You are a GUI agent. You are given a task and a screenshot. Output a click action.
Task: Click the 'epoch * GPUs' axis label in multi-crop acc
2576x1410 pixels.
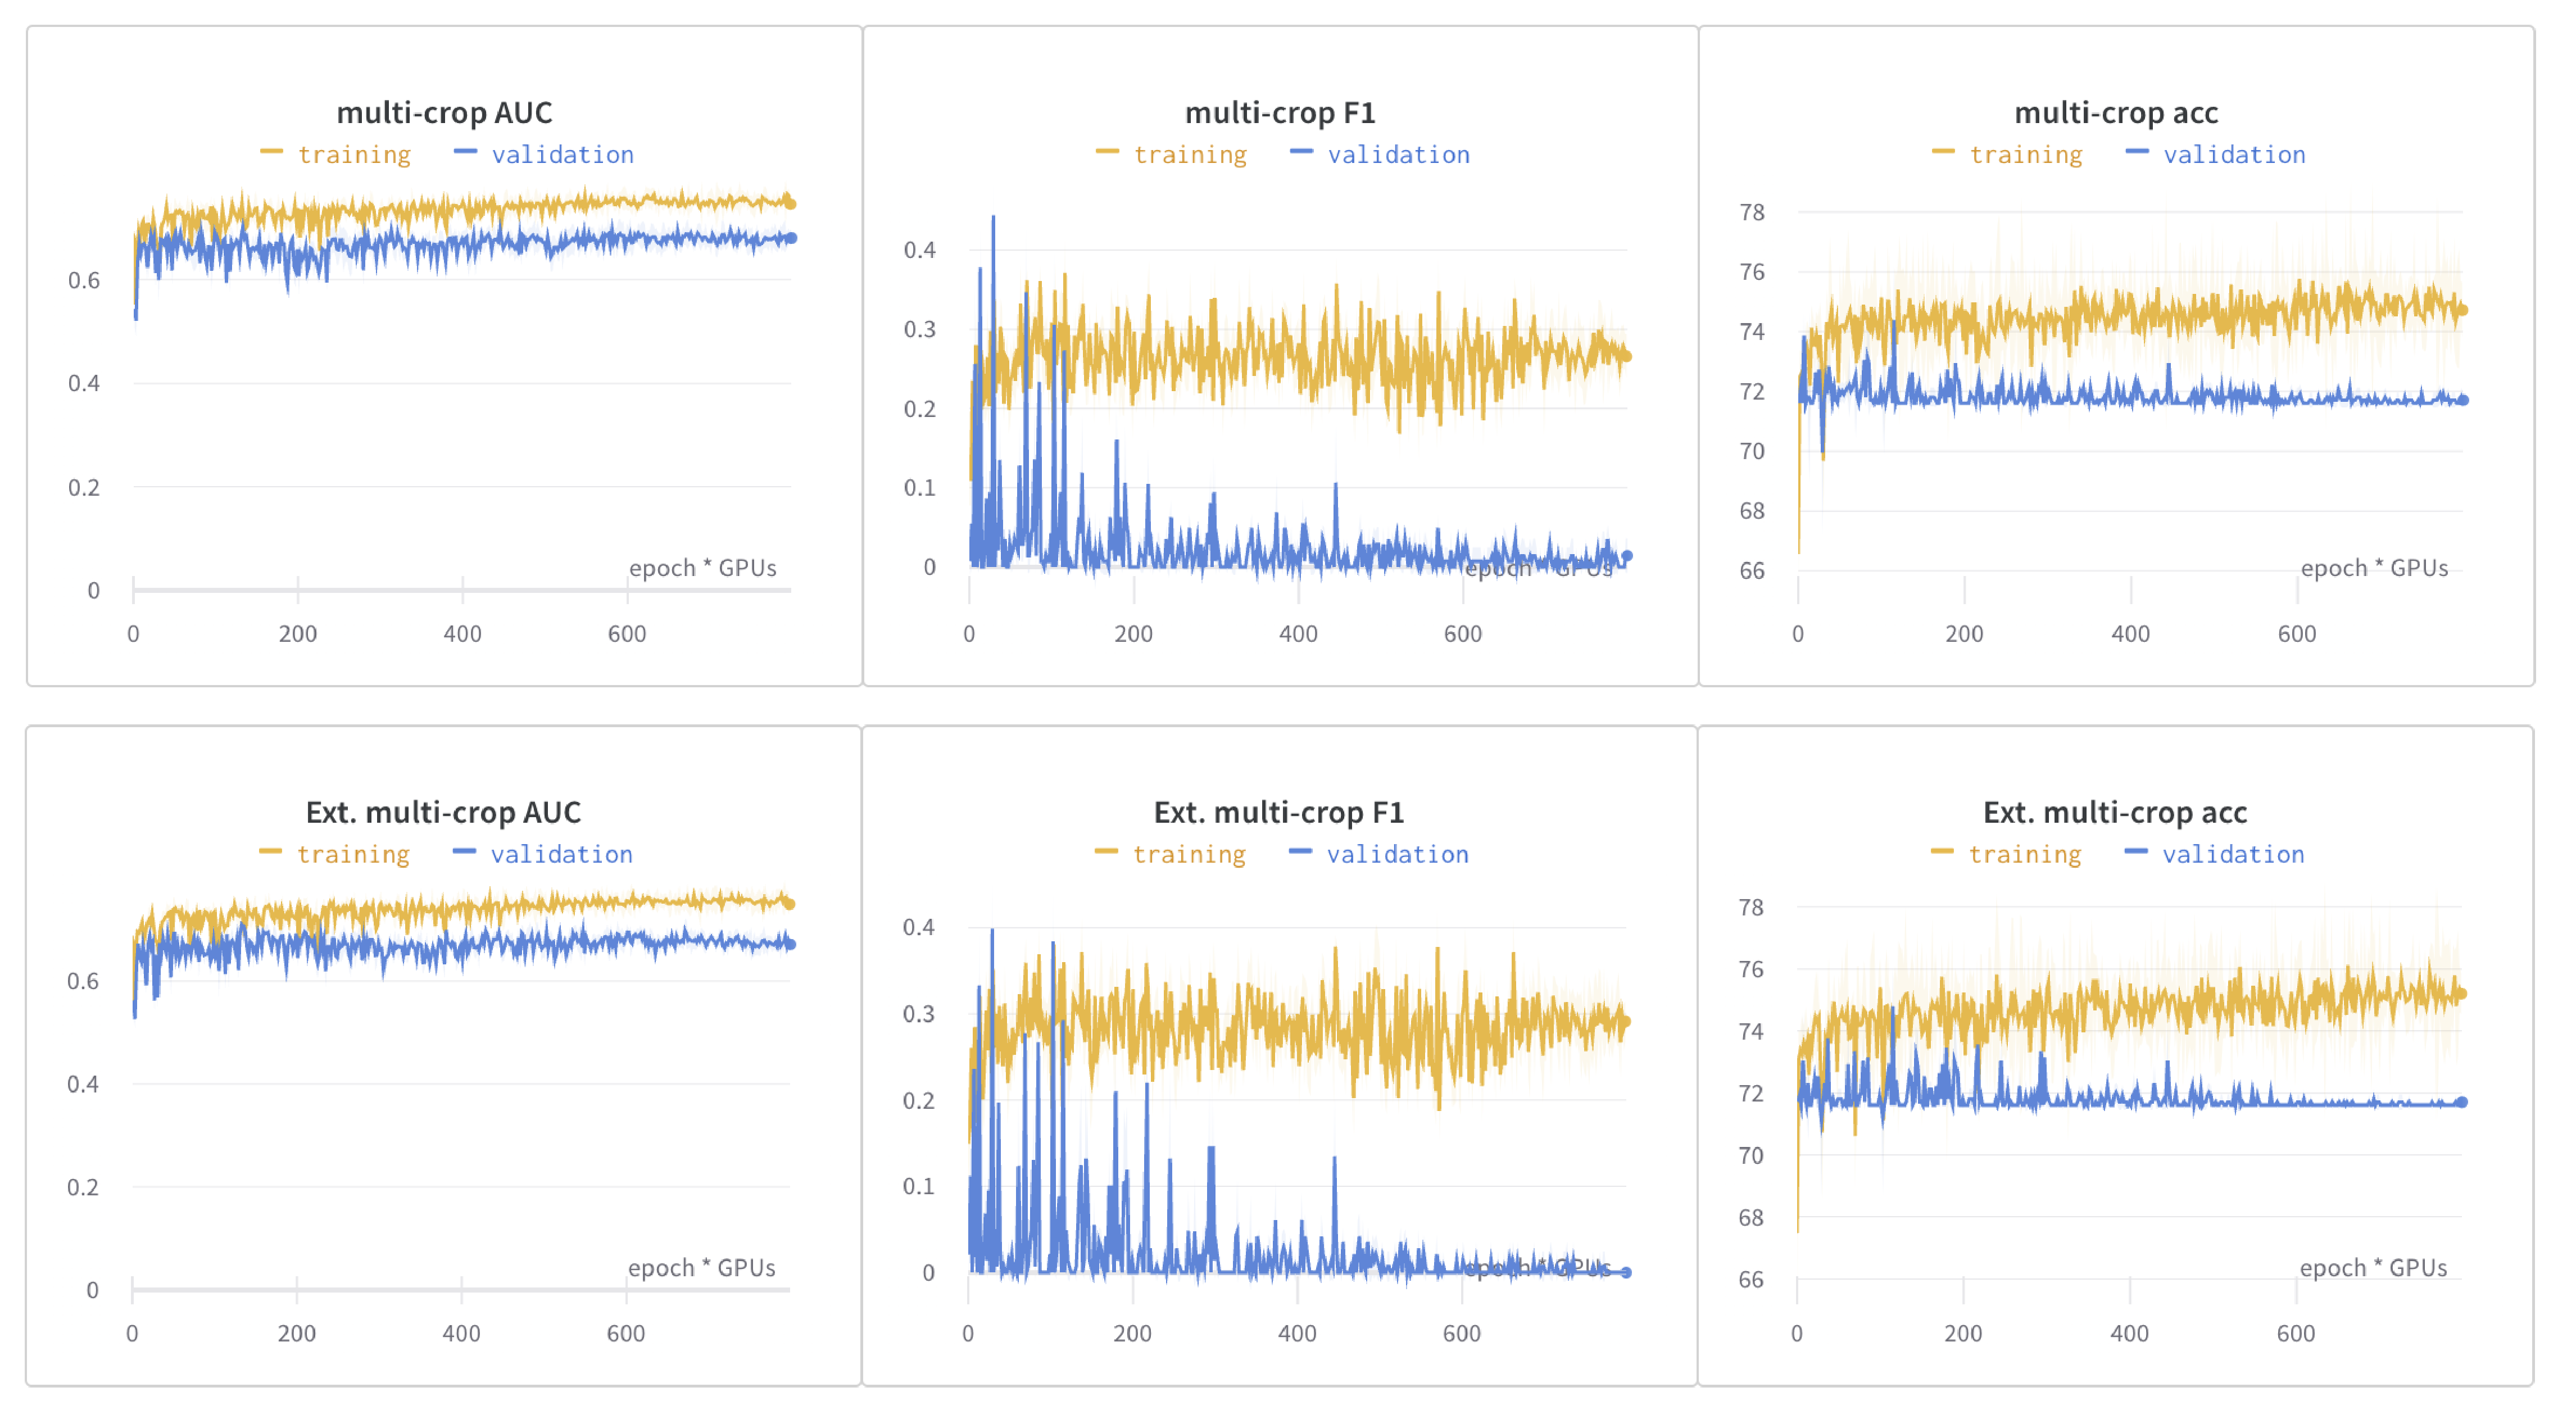tap(2374, 567)
